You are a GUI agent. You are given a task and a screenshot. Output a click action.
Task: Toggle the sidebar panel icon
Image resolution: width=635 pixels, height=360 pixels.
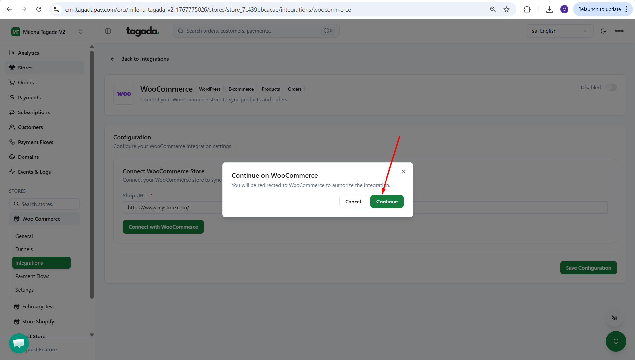(108, 31)
